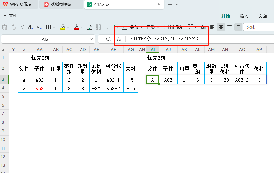
Task: Click the new tab plus icon
Action: coord(170,4)
